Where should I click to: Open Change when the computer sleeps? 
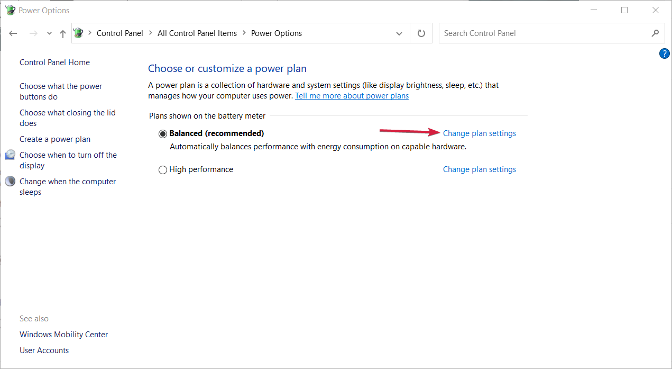[x=68, y=187]
